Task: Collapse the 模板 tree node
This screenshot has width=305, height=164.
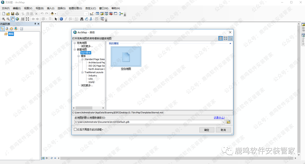Action: pos(79,56)
